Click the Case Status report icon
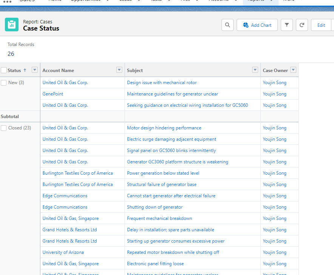The width and height of the screenshot is (334, 275). pos(12,25)
